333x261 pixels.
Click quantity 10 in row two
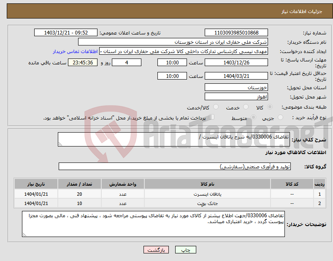coord(79,203)
